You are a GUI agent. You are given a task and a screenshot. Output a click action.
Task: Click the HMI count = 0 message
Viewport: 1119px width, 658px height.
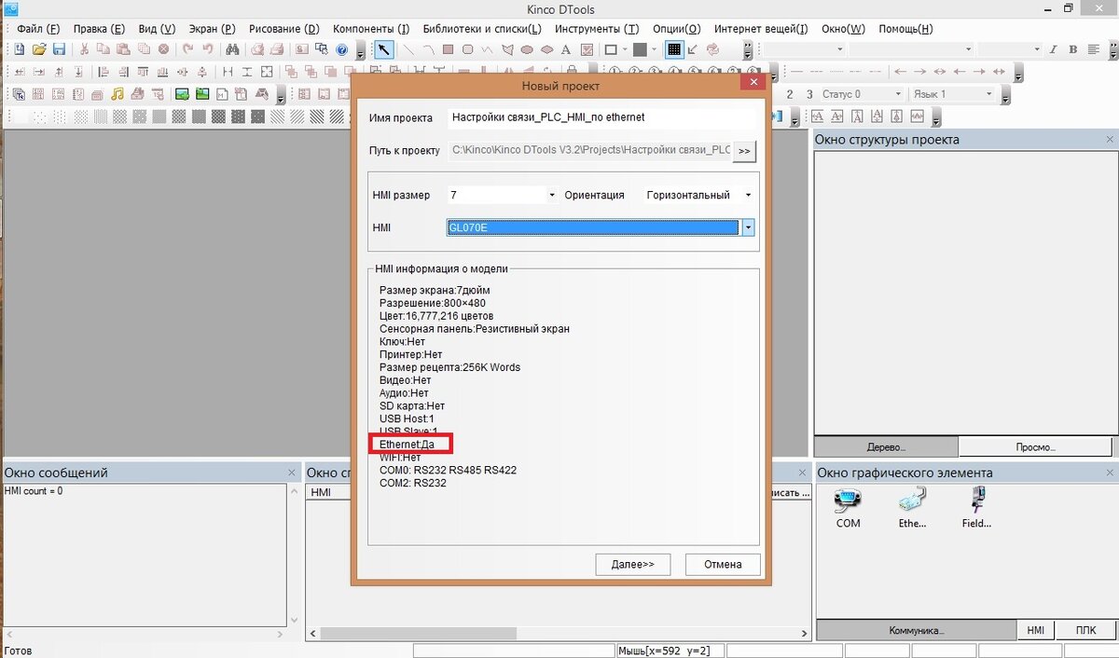click(x=34, y=491)
